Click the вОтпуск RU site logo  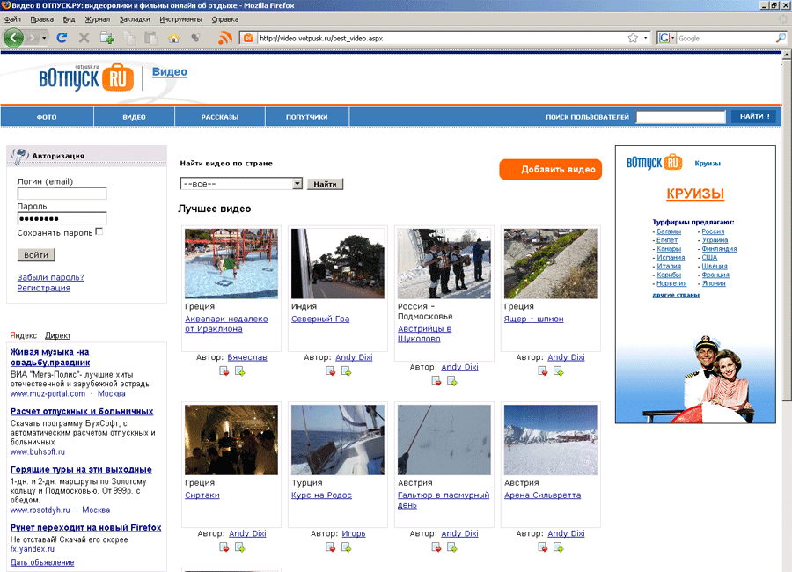[x=86, y=78]
